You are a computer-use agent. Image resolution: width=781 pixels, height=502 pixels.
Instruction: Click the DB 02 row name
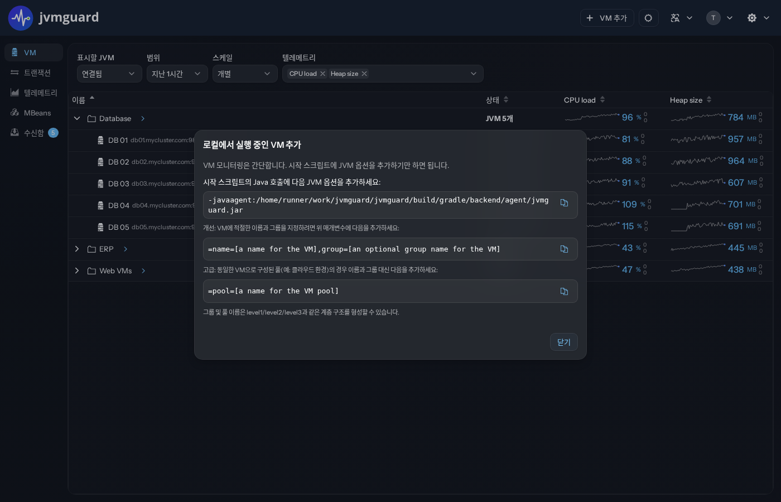119,162
